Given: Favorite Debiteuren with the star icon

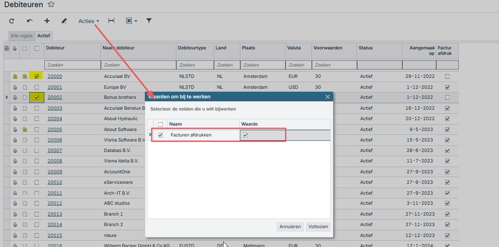Looking at the screenshot, I should [x=51, y=4].
